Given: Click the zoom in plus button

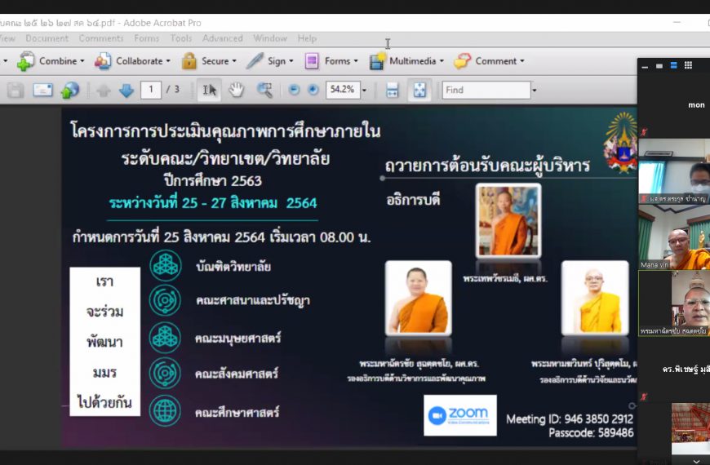Looking at the screenshot, I should [313, 90].
